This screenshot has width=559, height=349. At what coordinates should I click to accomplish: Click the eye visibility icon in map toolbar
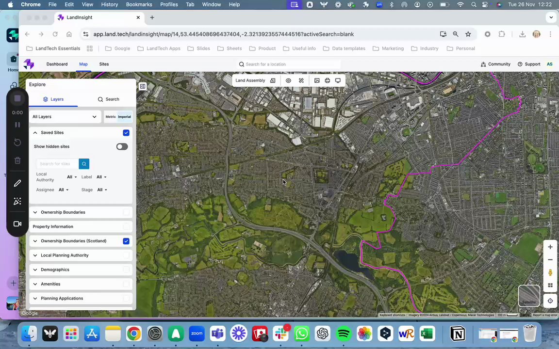click(288, 80)
